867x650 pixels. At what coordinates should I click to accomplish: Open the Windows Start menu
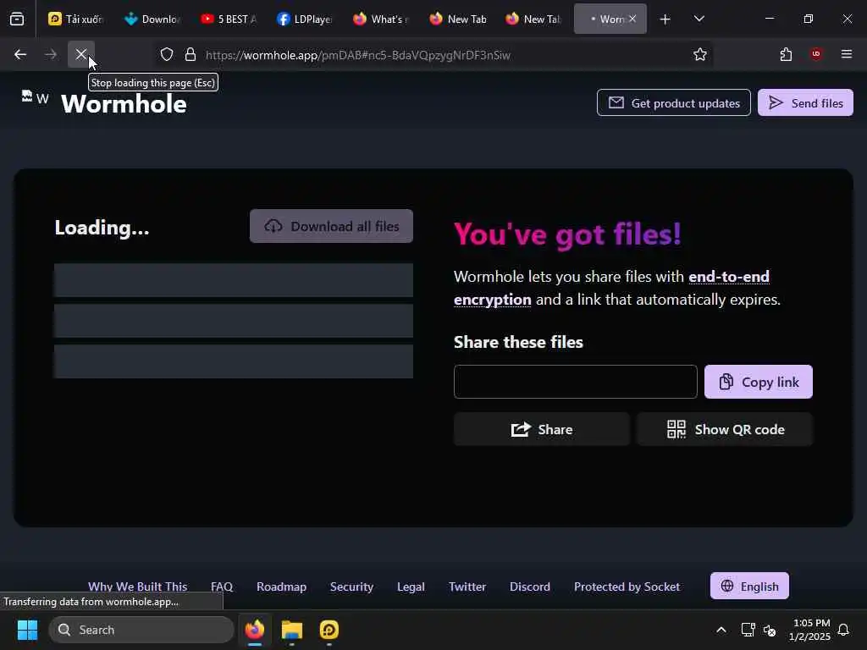(27, 630)
